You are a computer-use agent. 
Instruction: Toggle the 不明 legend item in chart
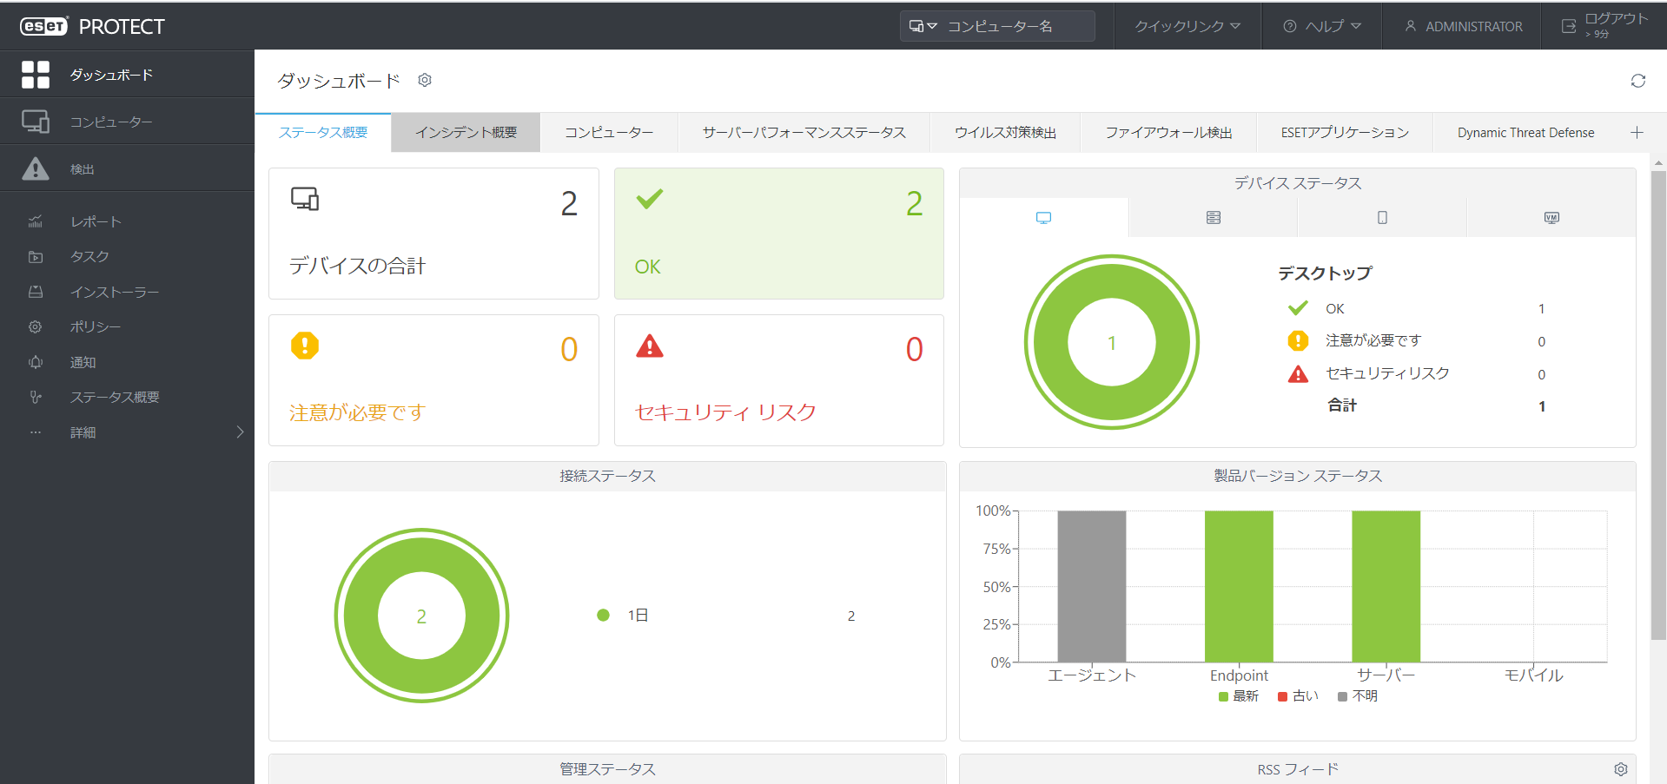tap(1359, 696)
